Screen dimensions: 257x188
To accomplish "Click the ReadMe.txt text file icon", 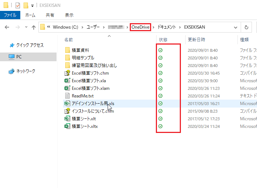I will coord(67,96).
